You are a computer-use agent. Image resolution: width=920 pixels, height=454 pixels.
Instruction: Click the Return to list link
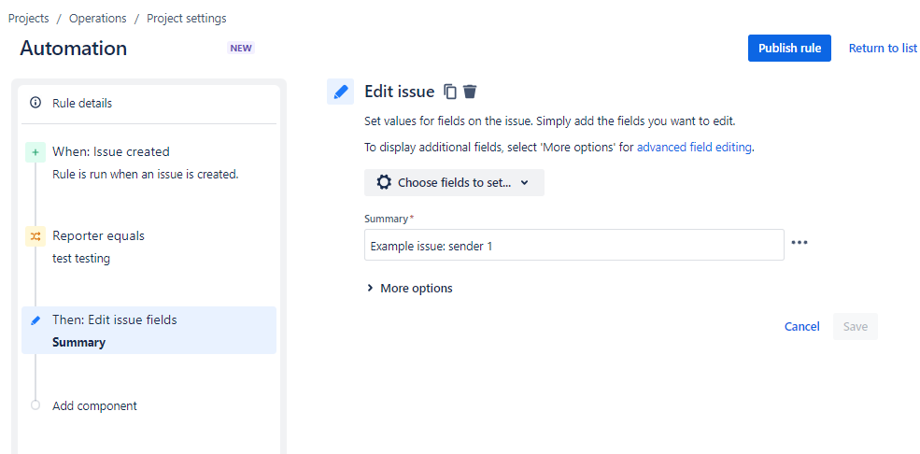click(883, 48)
